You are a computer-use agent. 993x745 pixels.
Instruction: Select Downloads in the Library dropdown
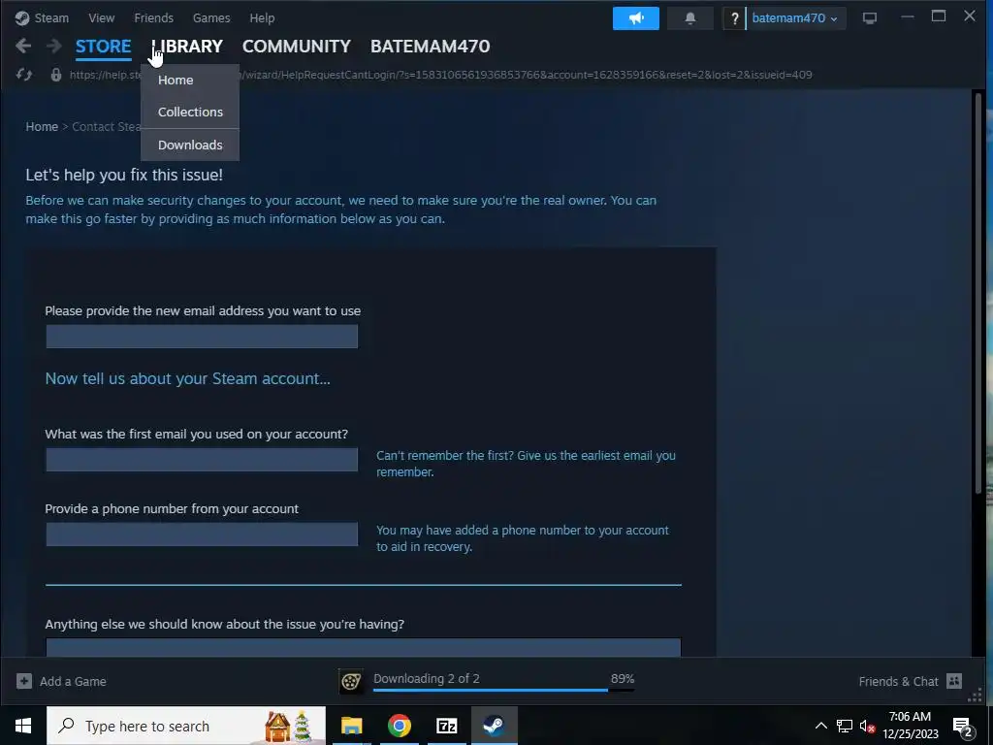pos(190,146)
